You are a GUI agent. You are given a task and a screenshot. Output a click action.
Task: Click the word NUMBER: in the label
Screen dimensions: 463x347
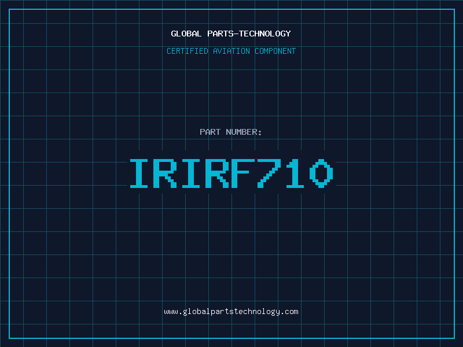(x=244, y=132)
